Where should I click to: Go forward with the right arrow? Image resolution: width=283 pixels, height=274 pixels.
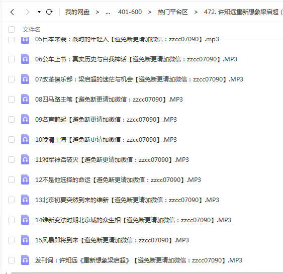(27, 12)
